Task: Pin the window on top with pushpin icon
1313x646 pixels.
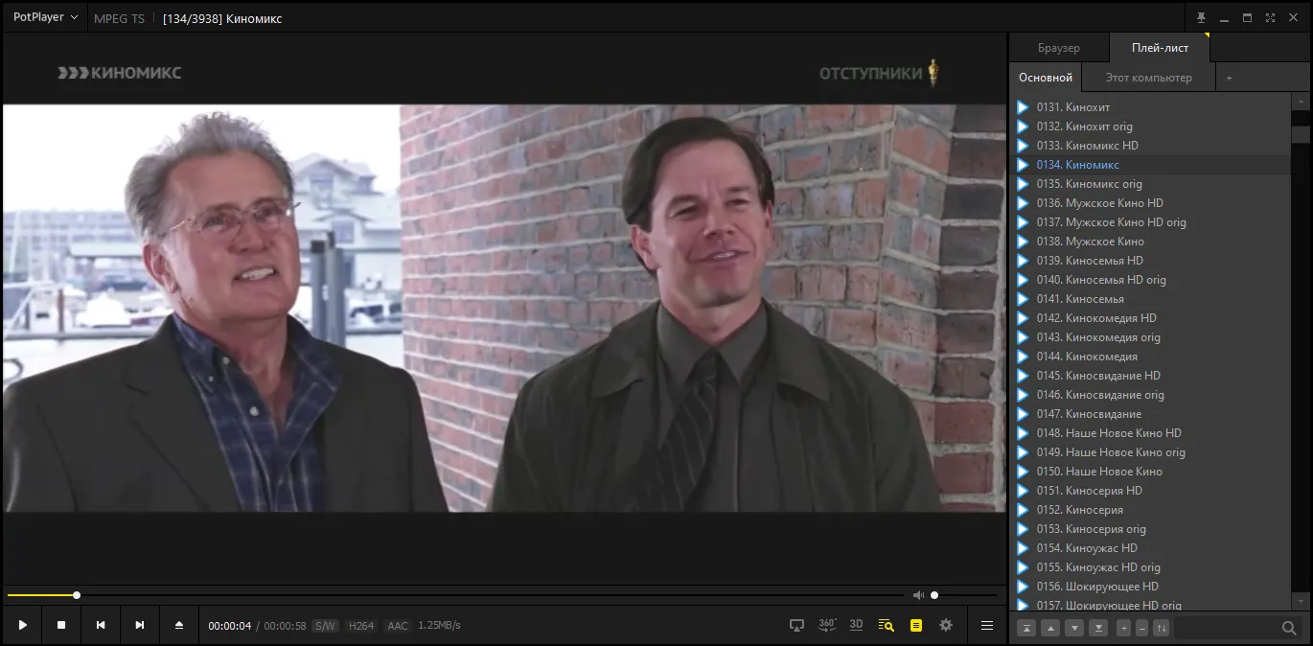Action: (1201, 18)
